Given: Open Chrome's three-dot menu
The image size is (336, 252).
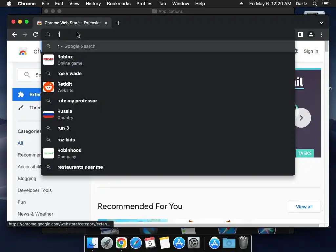Looking at the screenshot, I should 322,34.
